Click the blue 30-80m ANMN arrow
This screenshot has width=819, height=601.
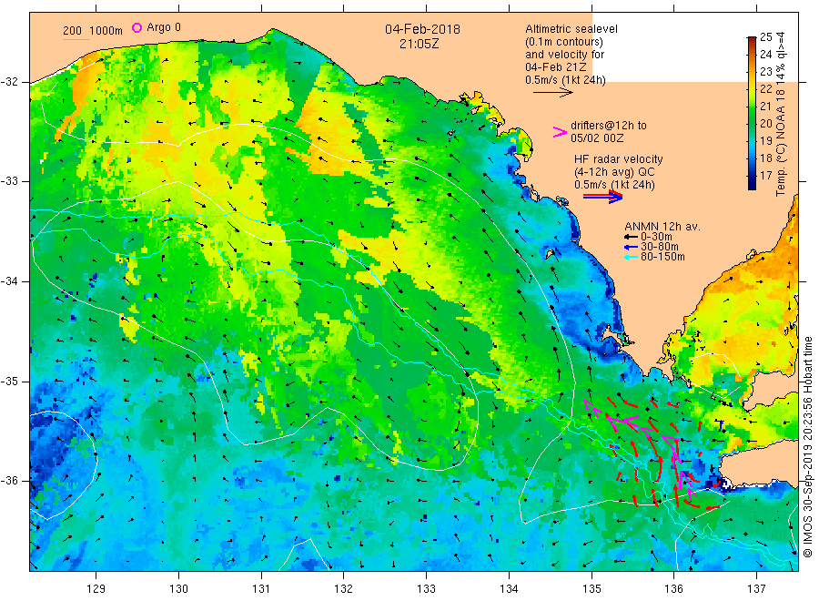coord(632,247)
